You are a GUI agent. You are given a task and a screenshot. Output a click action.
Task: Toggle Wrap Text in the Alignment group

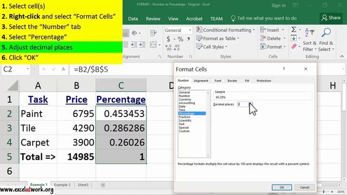(153, 34)
